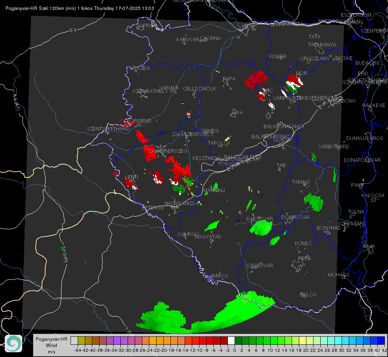Select the gray first swatch in wind legend
The height and width of the screenshot is (357, 388).
point(74,340)
